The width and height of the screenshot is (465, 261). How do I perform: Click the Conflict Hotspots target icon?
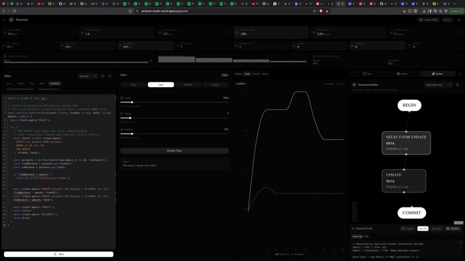[5, 56]
